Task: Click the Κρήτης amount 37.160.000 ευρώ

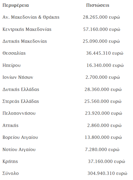Action: [x=106, y=162]
